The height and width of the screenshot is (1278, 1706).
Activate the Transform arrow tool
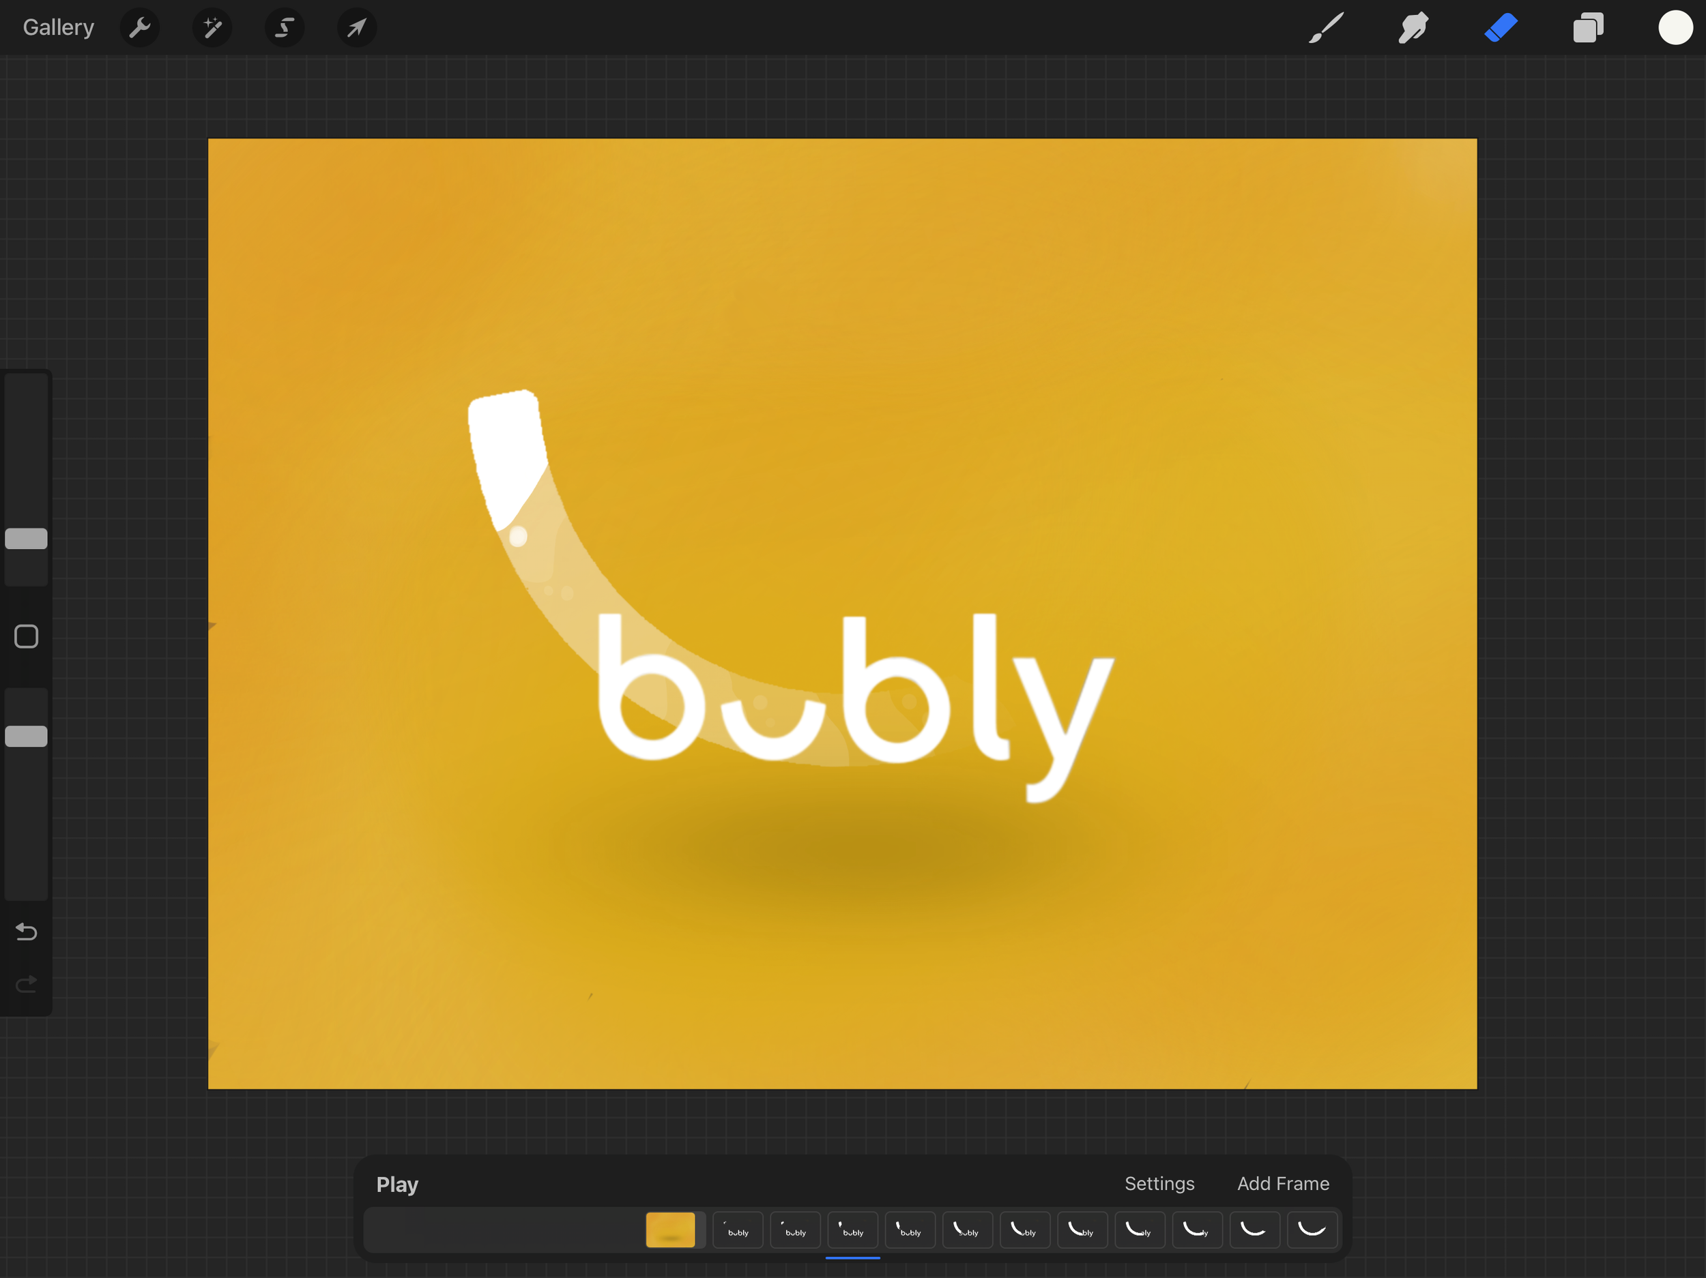356,28
